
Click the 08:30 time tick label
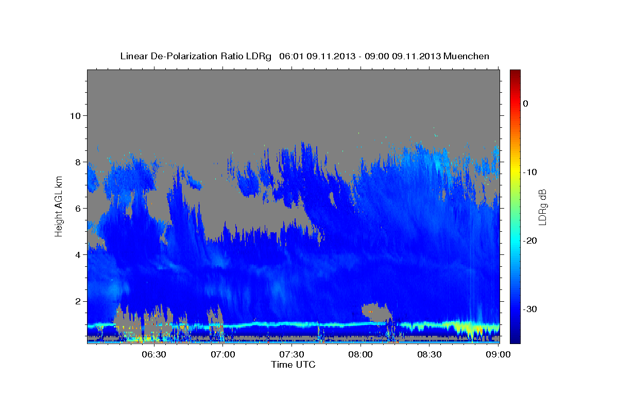pos(430,354)
